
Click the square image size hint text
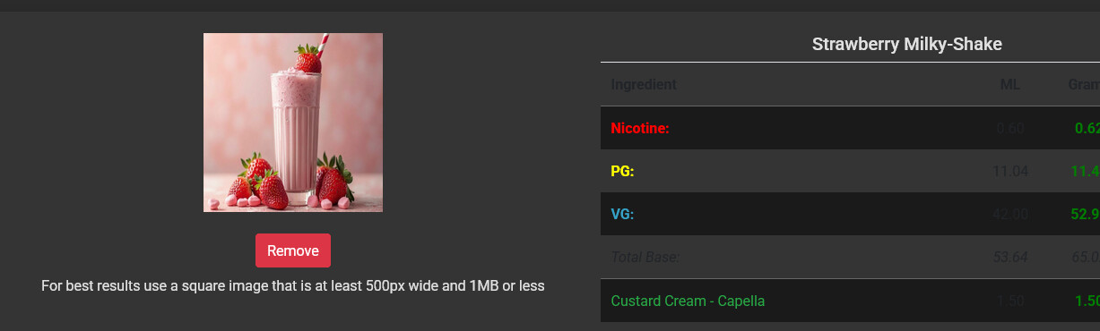[293, 286]
